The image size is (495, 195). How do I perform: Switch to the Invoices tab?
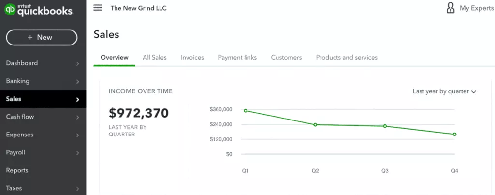(192, 57)
